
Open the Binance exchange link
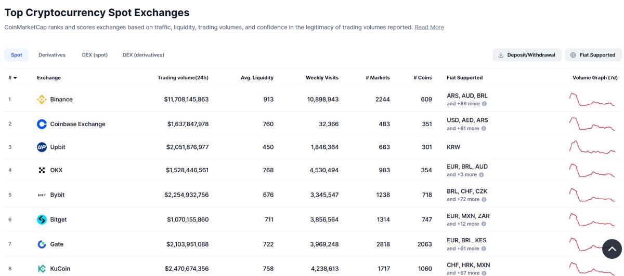(x=61, y=100)
